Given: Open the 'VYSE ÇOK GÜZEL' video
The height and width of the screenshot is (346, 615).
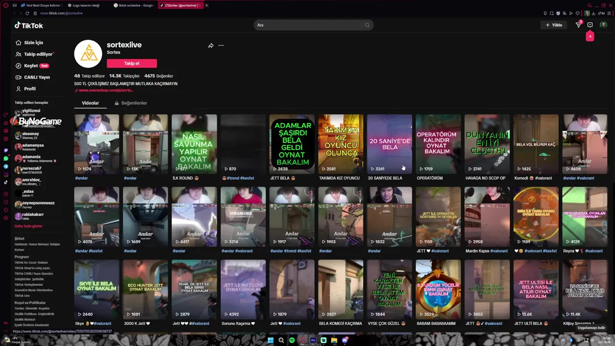Looking at the screenshot, I should 390,290.
